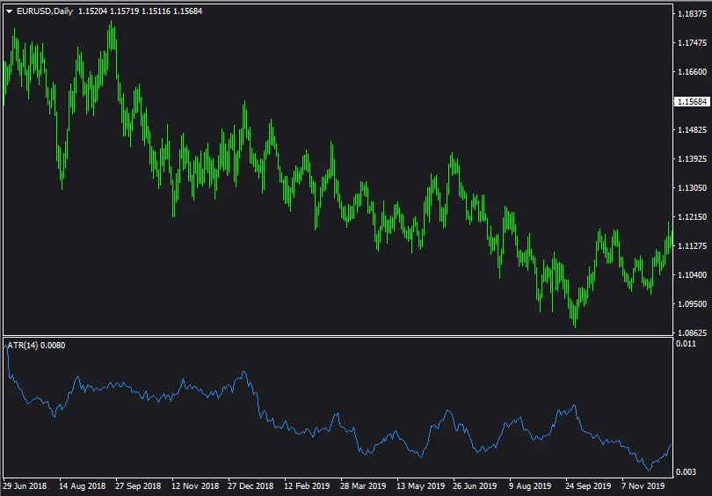Click the 12 Feb 2019 date label
712x496 pixels.
(x=307, y=486)
